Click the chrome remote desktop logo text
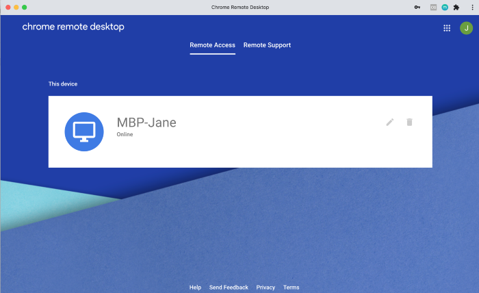 [73, 27]
